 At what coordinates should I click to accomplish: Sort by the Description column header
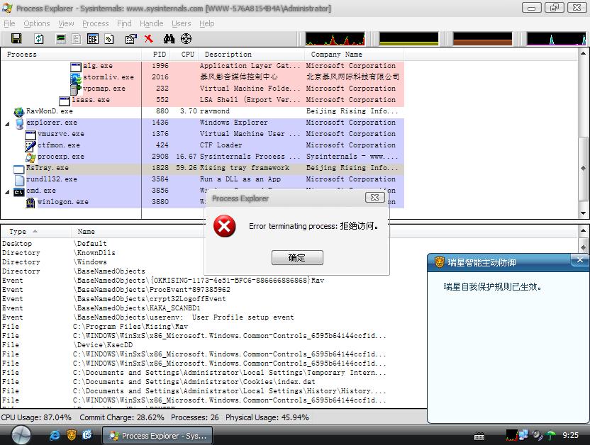[x=251, y=55]
